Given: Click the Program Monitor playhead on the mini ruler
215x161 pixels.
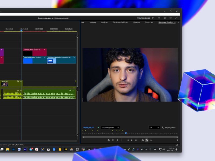Looking at the screenshot, I should (126, 133).
